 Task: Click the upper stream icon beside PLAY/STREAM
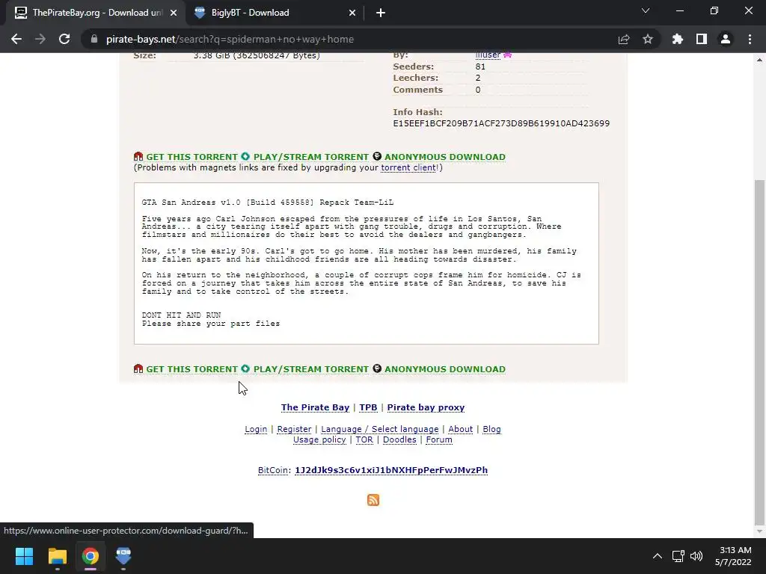click(x=245, y=156)
